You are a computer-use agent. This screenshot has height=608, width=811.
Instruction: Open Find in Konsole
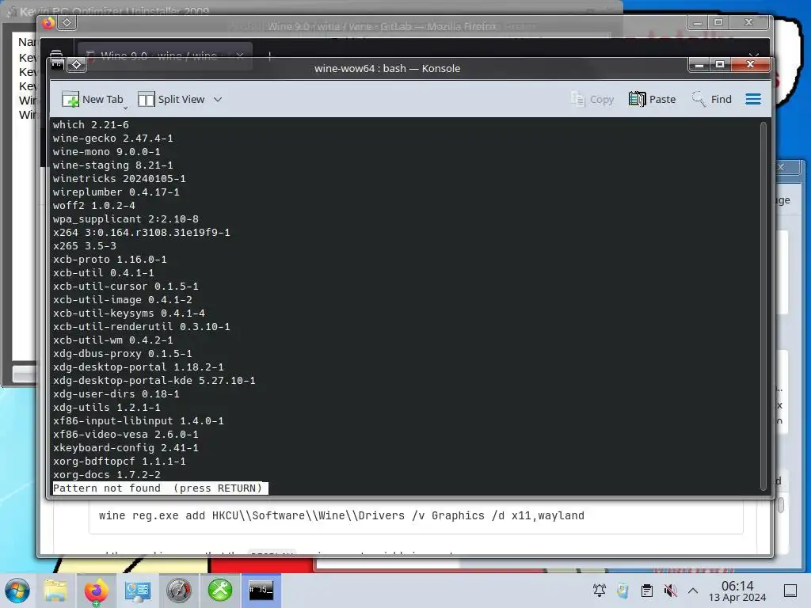[x=712, y=99]
